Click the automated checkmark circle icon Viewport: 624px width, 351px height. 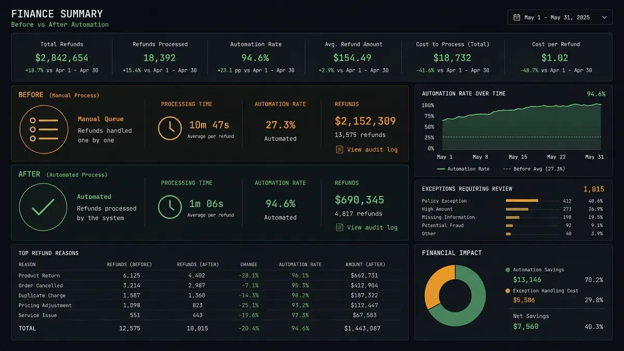click(44, 207)
